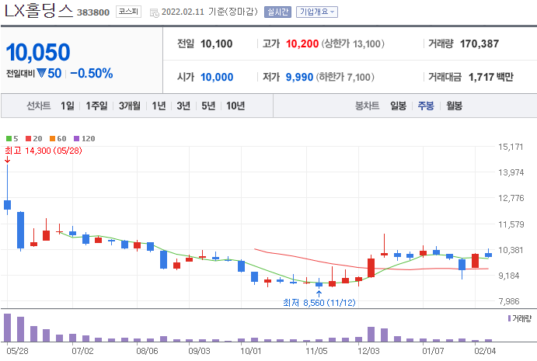Click the -0.50% change rate
537x361 pixels.
92,73
